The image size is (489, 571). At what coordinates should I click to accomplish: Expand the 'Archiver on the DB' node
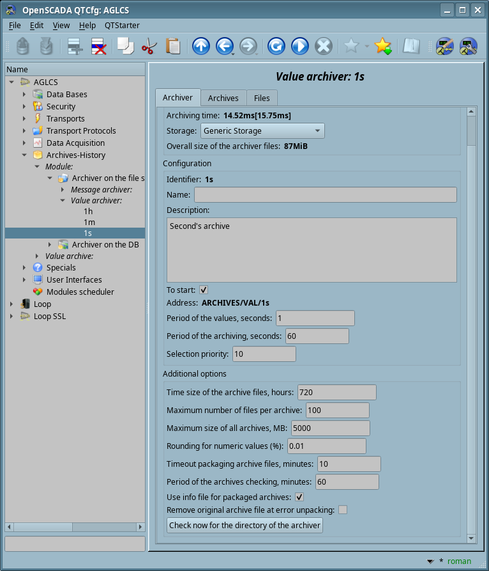tap(50, 244)
